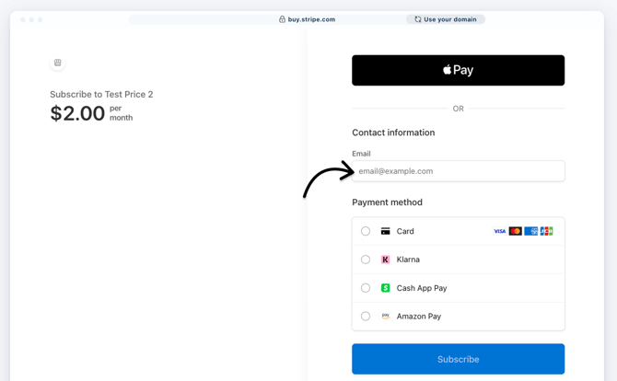617x381 pixels.
Task: Click the Klarna option label text
Action: pyautogui.click(x=408, y=260)
